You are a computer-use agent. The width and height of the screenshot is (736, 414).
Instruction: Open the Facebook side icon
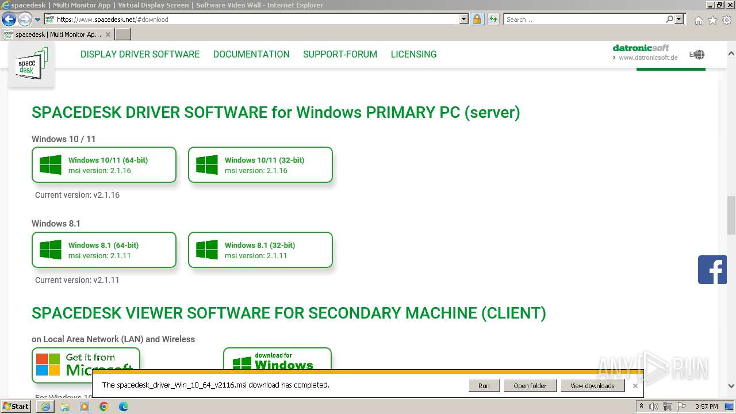(x=712, y=270)
